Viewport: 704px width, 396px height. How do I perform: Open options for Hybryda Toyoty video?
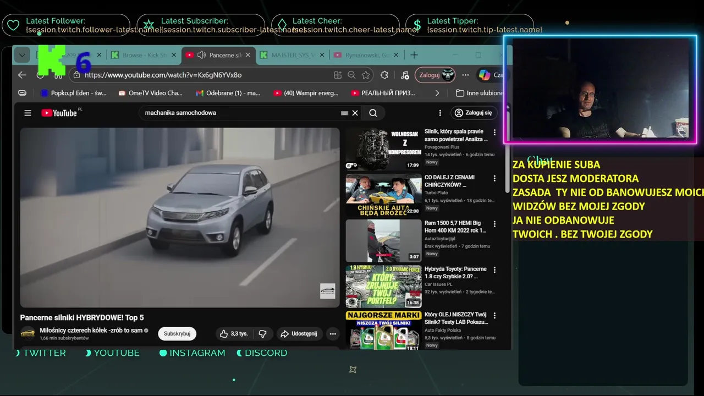pyautogui.click(x=494, y=270)
